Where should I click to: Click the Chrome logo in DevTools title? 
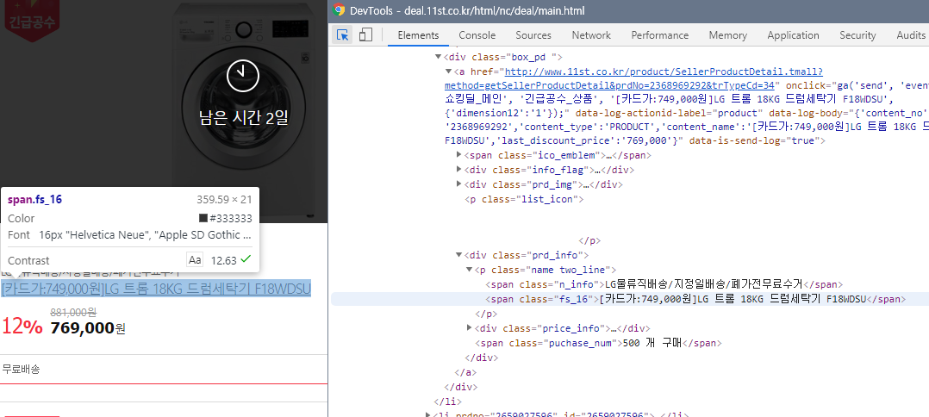(x=339, y=10)
